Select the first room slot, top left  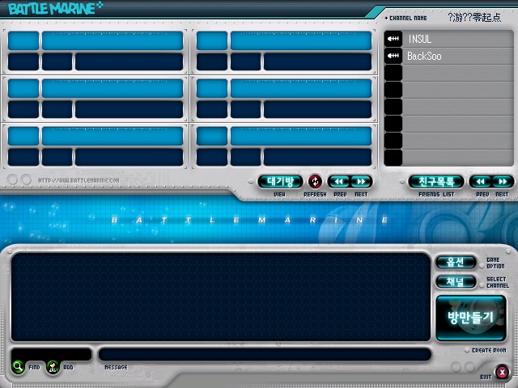96,51
